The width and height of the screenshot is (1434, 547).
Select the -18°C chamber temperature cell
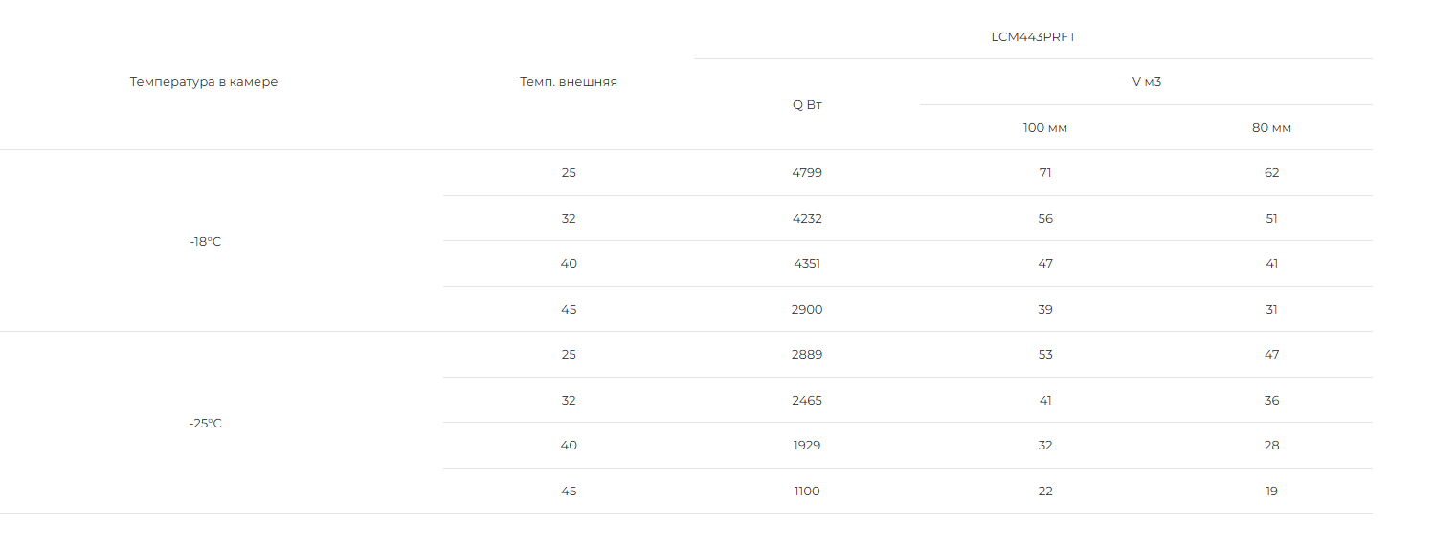click(x=205, y=242)
